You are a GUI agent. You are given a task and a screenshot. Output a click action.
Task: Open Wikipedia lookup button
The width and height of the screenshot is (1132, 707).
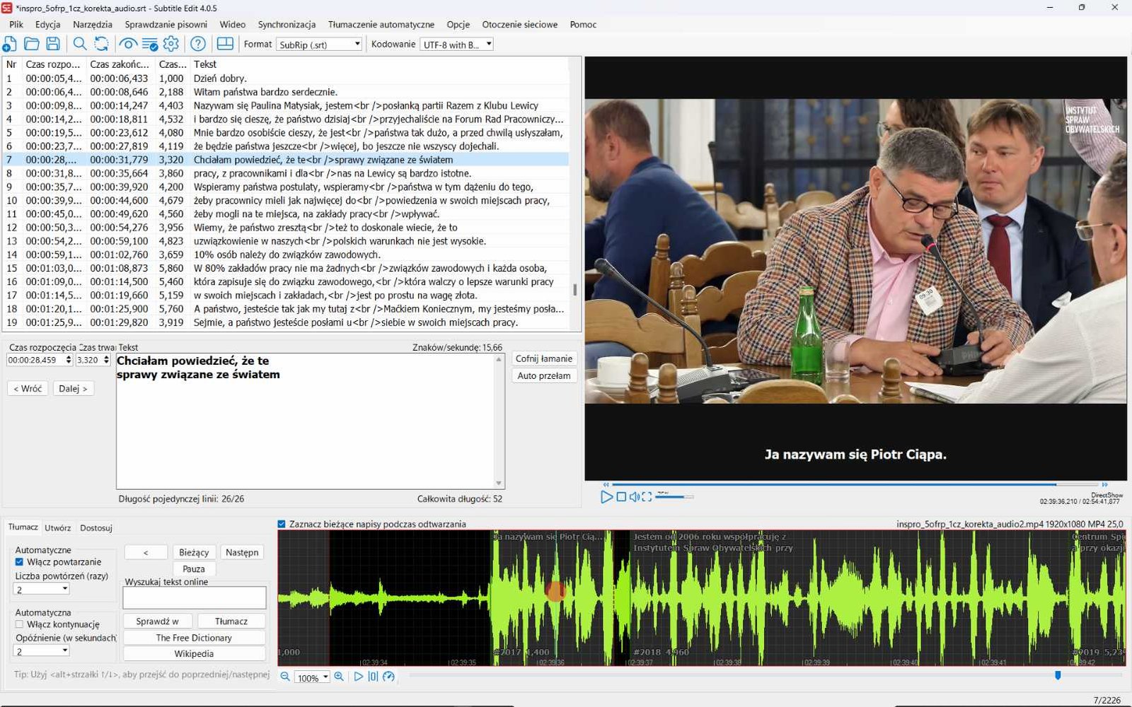tap(194, 653)
